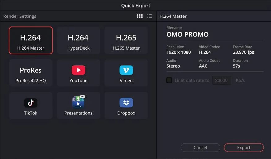Pick the TikTok export preset
271x159 pixels.
pos(31,106)
